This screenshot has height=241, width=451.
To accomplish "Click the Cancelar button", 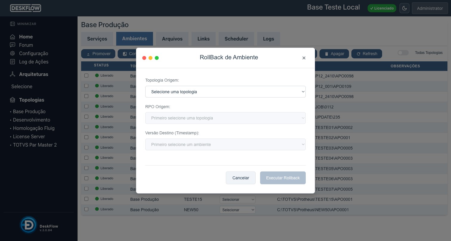I will tap(241, 178).
